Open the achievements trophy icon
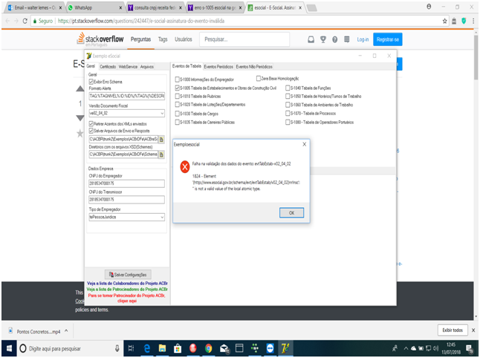Screen dimensions: 480x358 [x=323, y=39]
